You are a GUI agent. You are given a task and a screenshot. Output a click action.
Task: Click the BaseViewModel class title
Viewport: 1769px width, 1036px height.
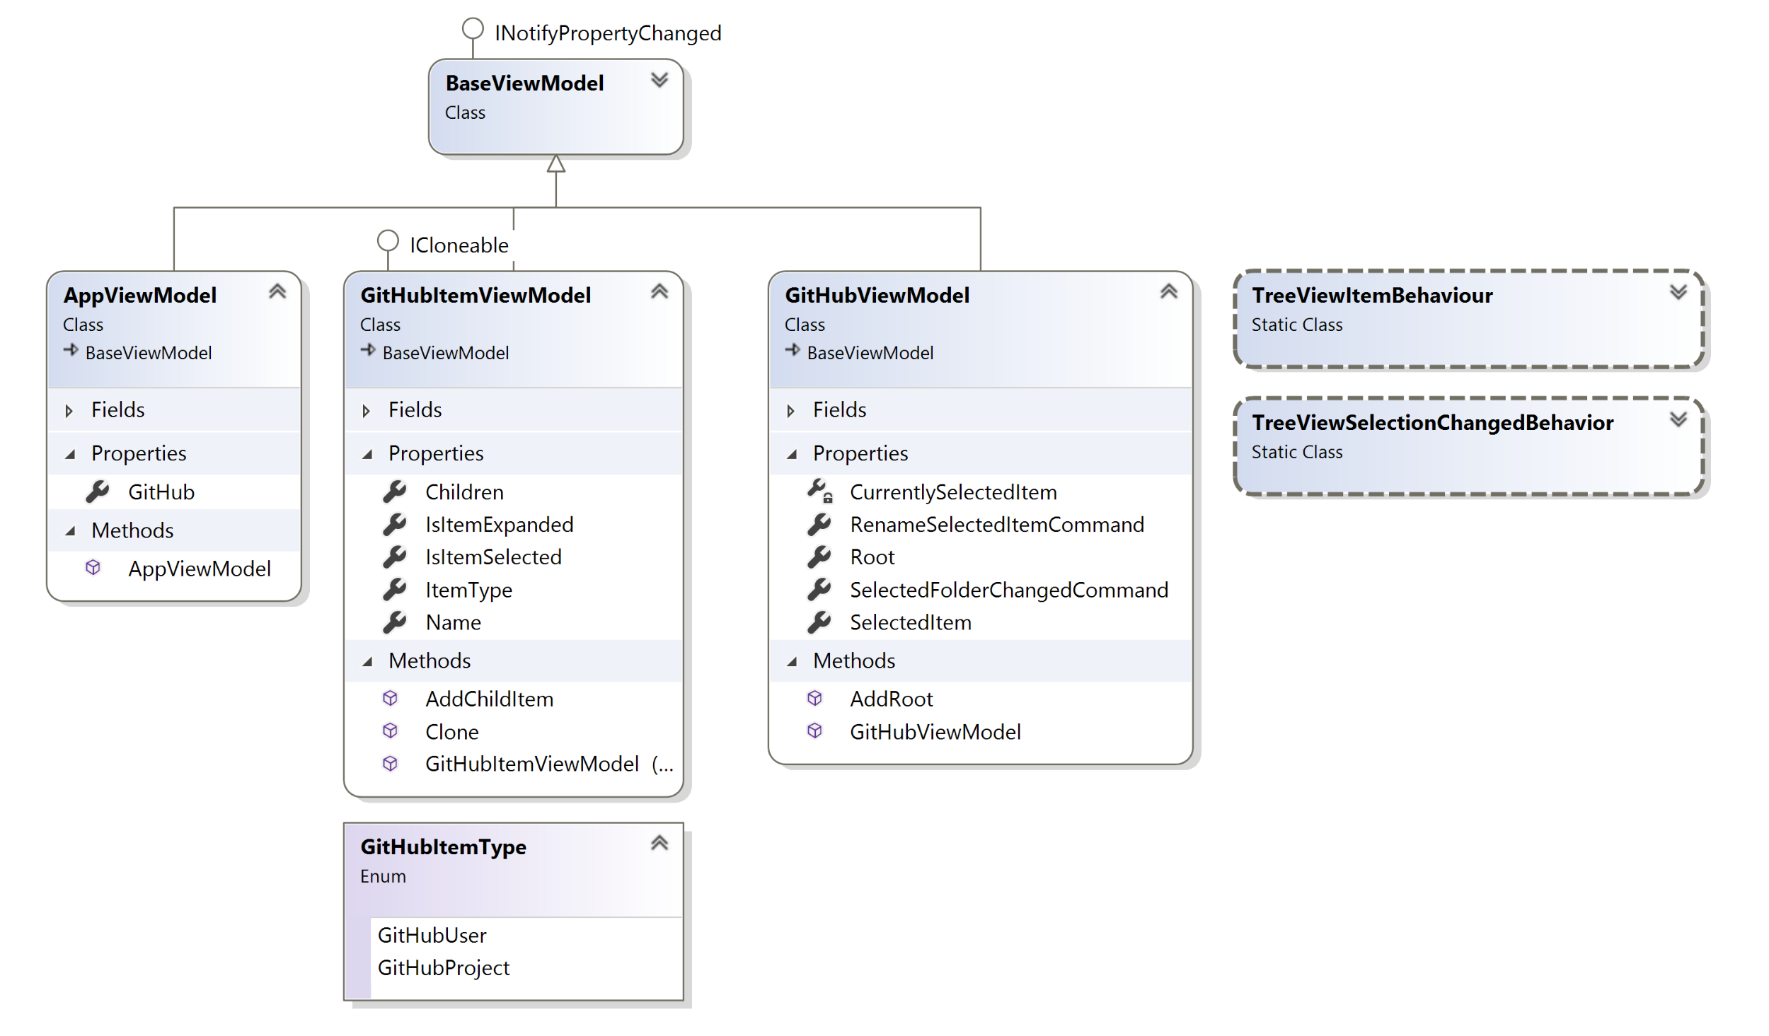coord(525,83)
